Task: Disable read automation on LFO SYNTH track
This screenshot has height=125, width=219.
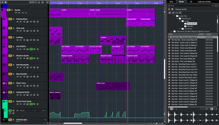Action: coord(31,49)
